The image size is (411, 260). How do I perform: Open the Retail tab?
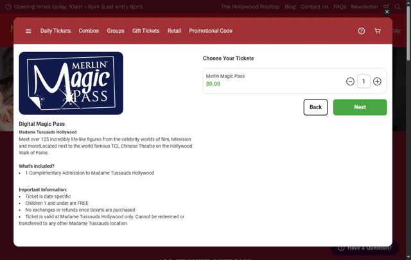click(x=174, y=31)
